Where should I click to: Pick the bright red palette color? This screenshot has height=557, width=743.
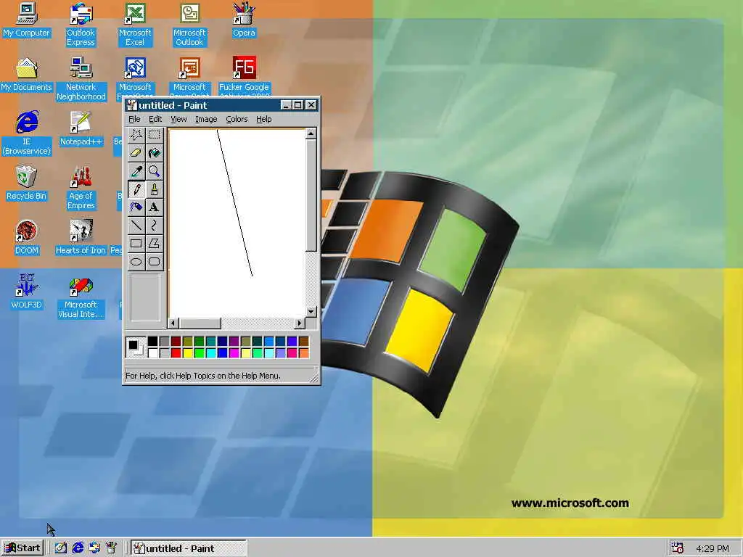176,353
